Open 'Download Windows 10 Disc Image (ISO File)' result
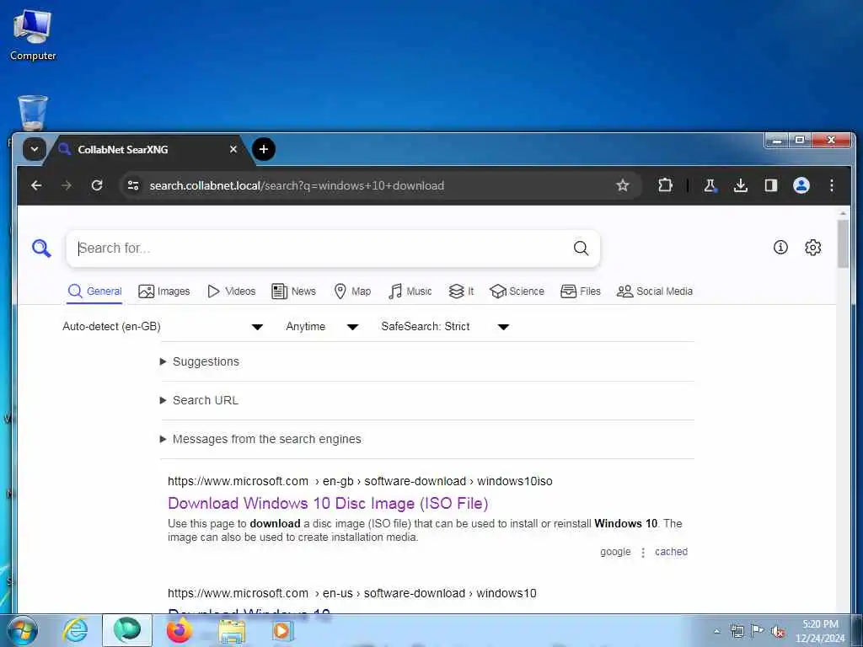 pos(328,504)
